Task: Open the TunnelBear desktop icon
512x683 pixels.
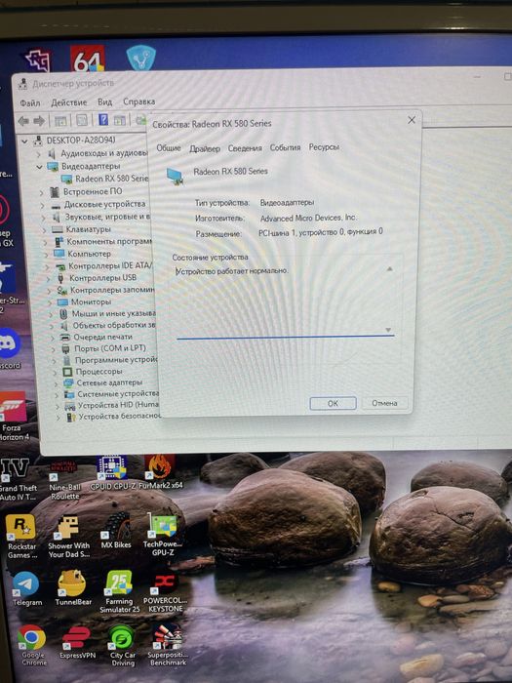Action: click(x=73, y=588)
